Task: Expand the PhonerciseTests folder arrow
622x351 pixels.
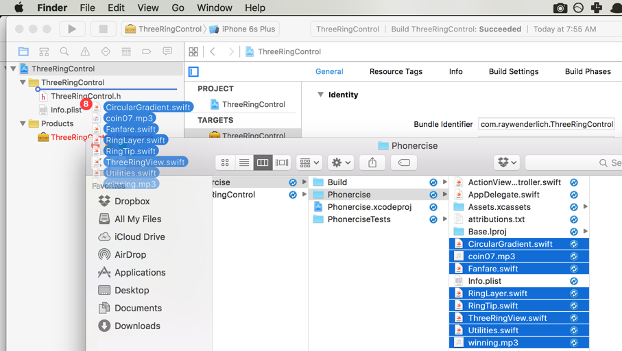Action: tap(444, 219)
